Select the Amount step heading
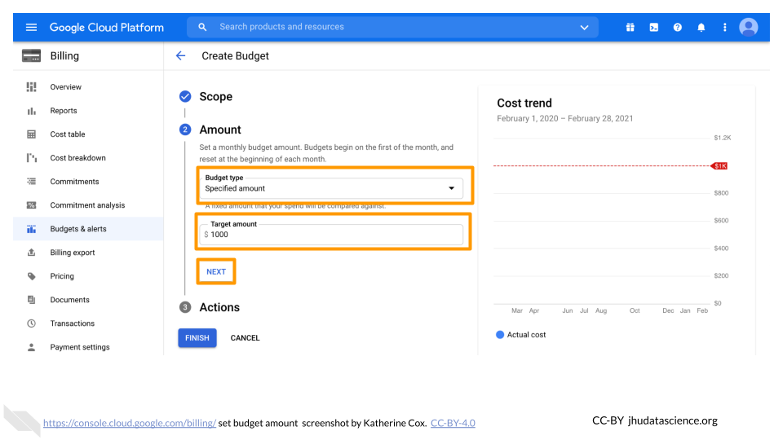 point(220,130)
